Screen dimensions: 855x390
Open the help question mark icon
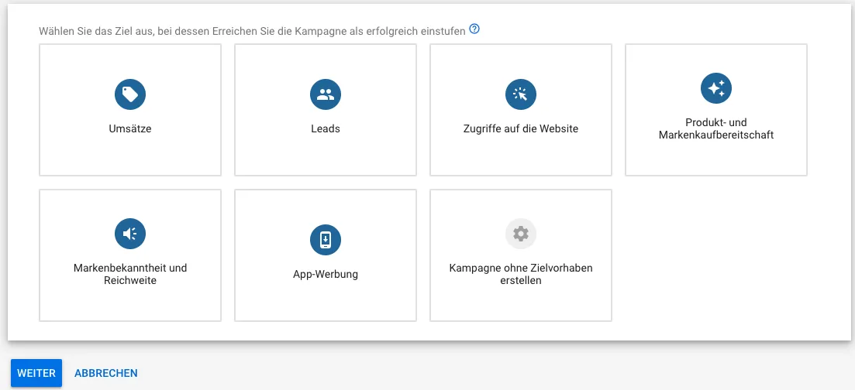click(474, 29)
